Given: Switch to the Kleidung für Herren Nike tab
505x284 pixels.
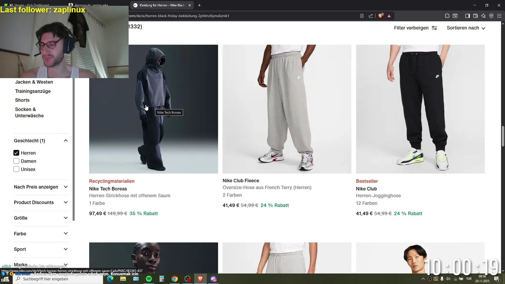Looking at the screenshot, I should pyautogui.click(x=161, y=5).
